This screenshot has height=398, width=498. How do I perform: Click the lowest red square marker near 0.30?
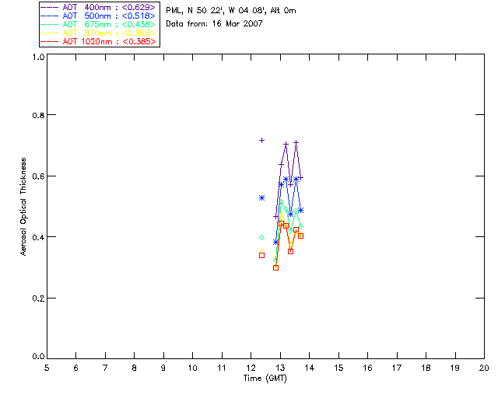(275, 268)
